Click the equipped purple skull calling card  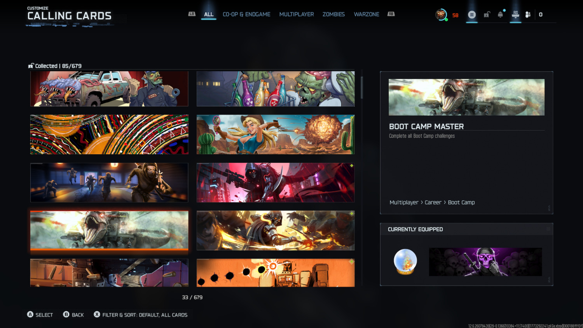coord(485,262)
